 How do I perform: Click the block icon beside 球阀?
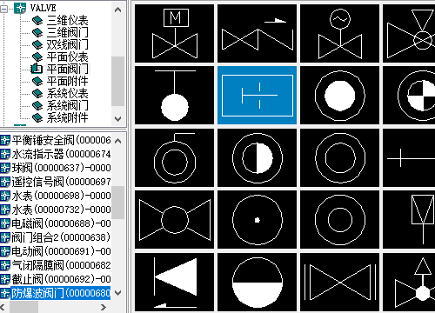(5, 168)
